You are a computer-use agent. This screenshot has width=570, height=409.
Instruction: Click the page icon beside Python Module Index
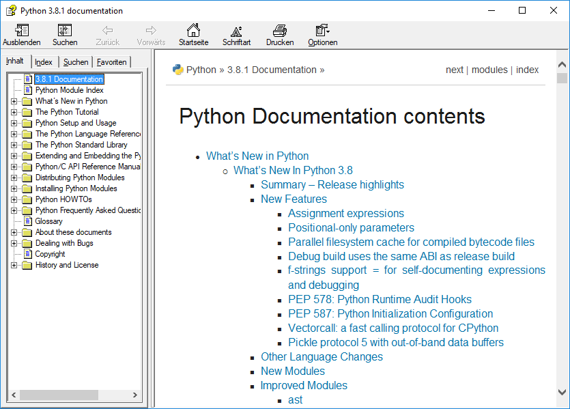[28, 90]
